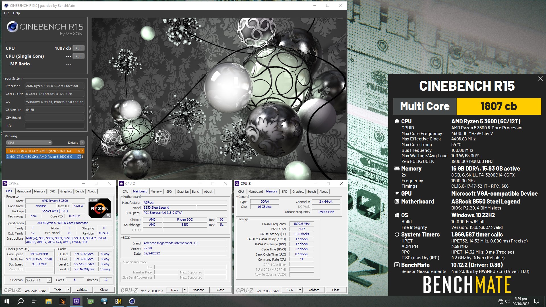Viewport: 546px width, 307px height.
Task: Open the Windows Start menu
Action: pyautogui.click(x=7, y=301)
